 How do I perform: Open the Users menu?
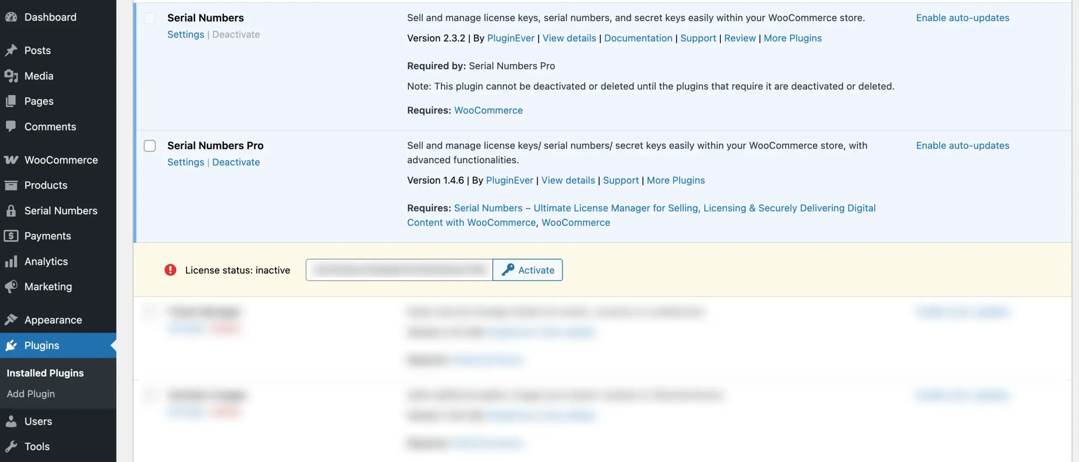pos(38,421)
